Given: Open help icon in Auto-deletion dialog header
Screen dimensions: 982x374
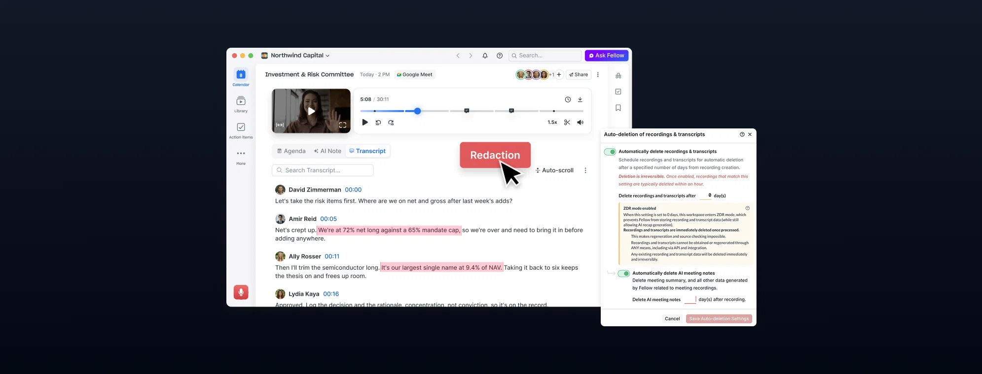Looking at the screenshot, I should point(742,134).
